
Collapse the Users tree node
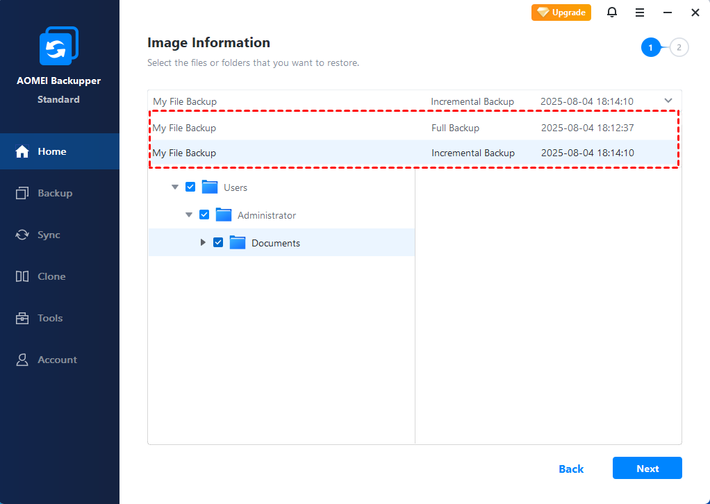tap(175, 187)
